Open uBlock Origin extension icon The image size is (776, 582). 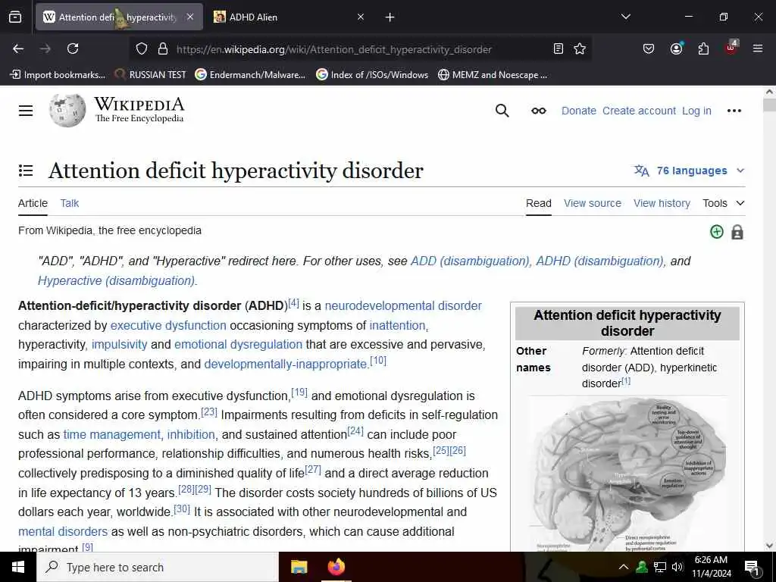coord(731,48)
